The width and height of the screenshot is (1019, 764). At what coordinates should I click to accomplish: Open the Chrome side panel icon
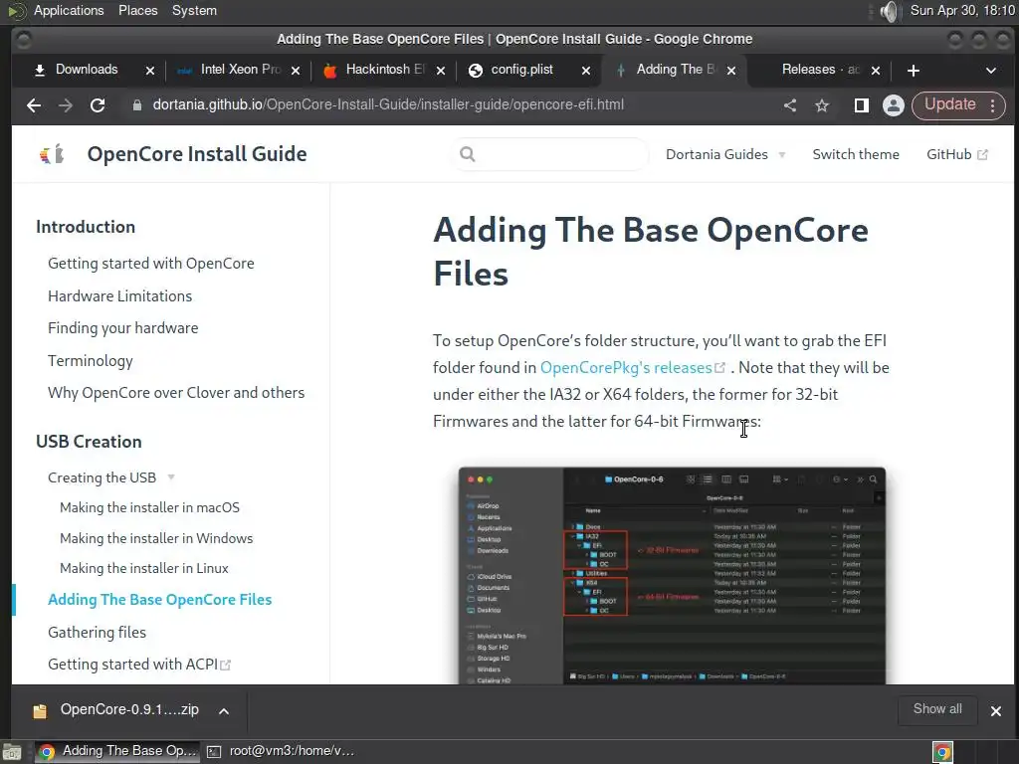(x=861, y=105)
